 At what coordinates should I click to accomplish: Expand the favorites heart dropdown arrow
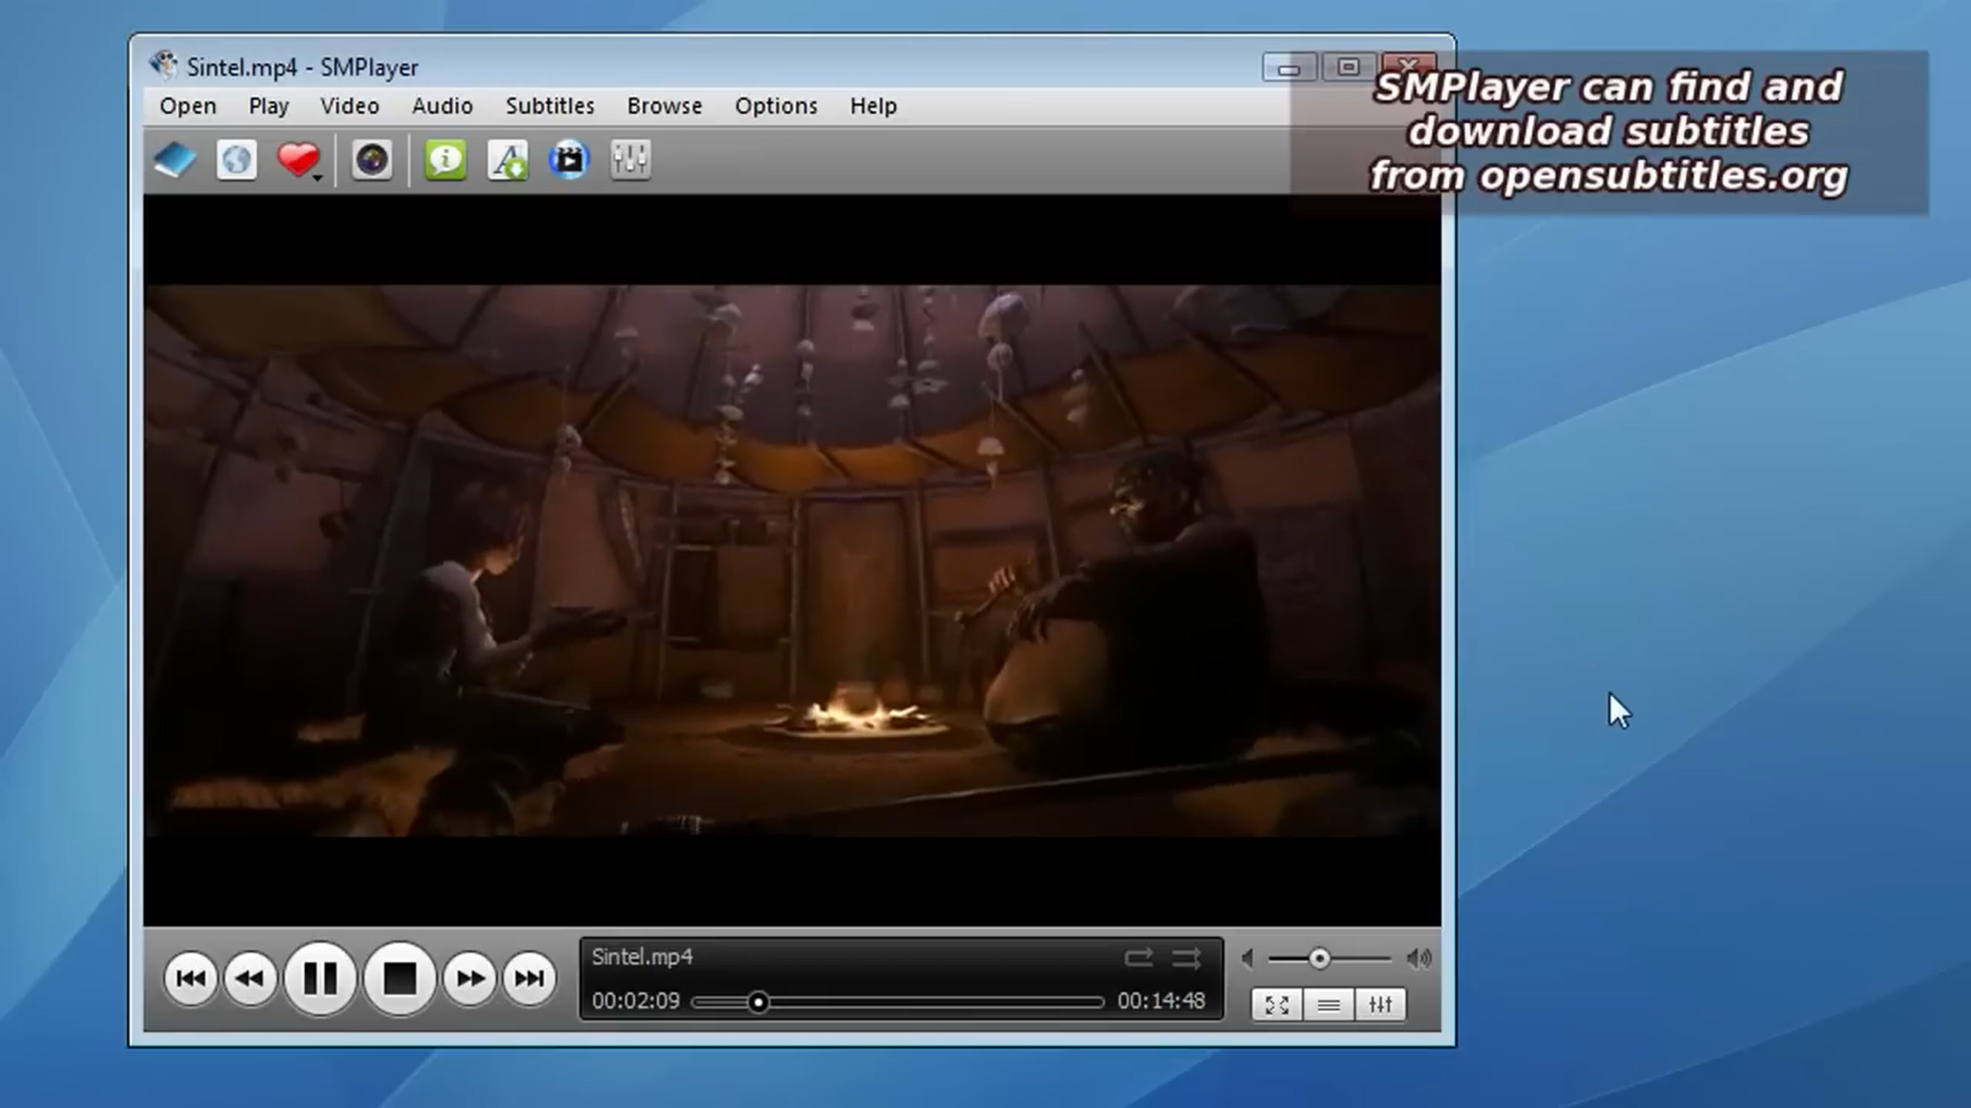tap(318, 179)
